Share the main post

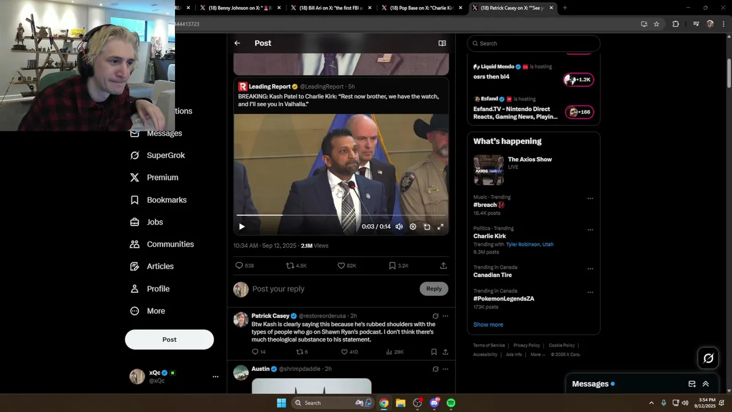point(443,266)
